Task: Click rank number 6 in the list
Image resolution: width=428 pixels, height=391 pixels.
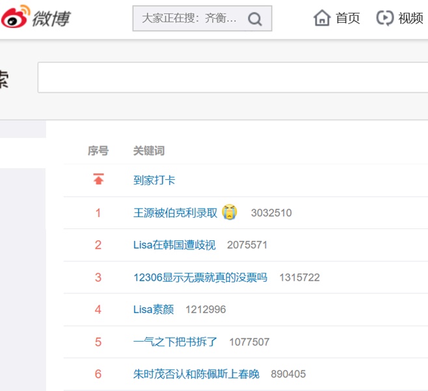Action: point(98,374)
